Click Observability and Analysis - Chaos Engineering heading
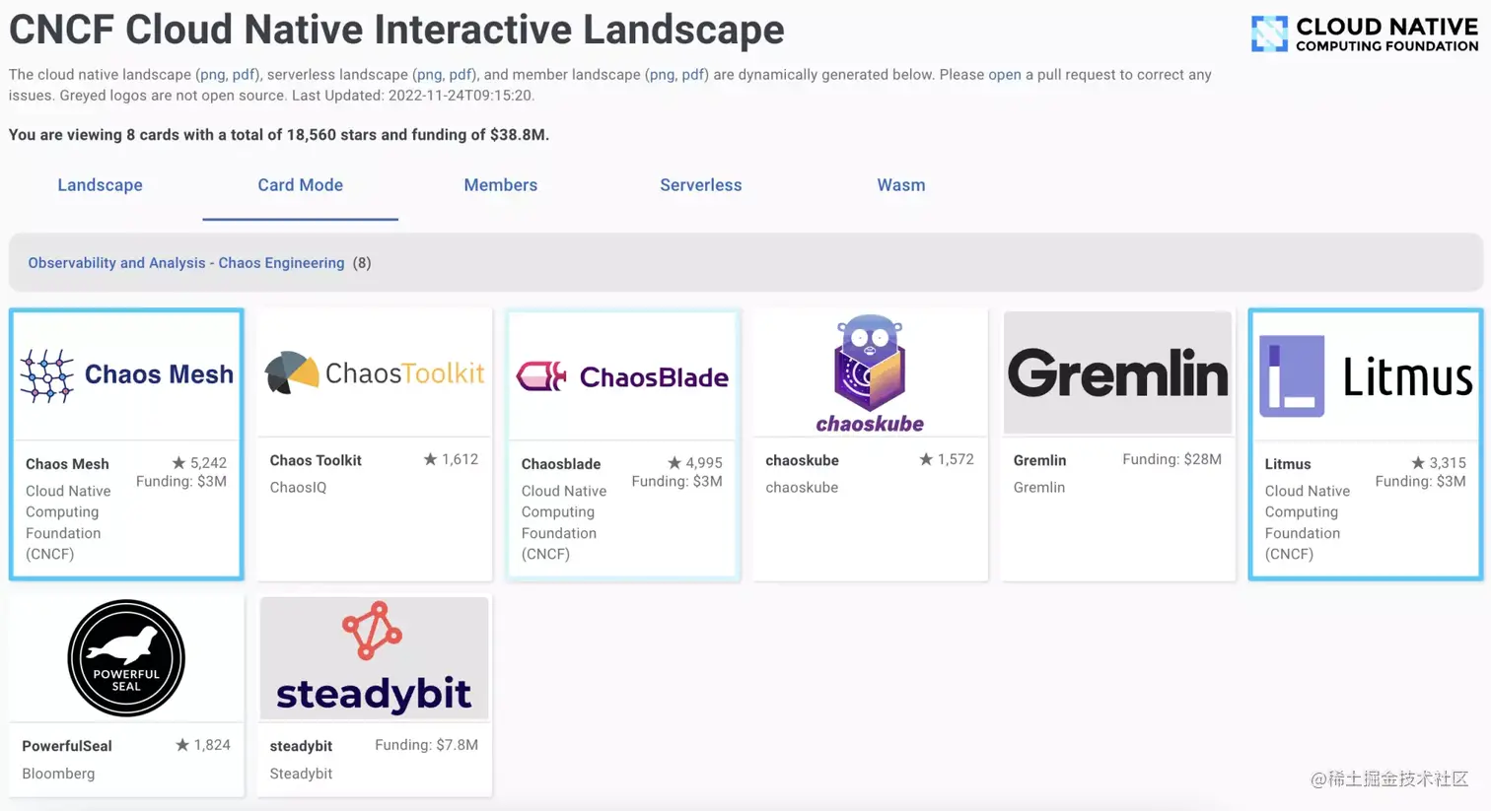Screen dimensions: 1491x811 coord(186,263)
